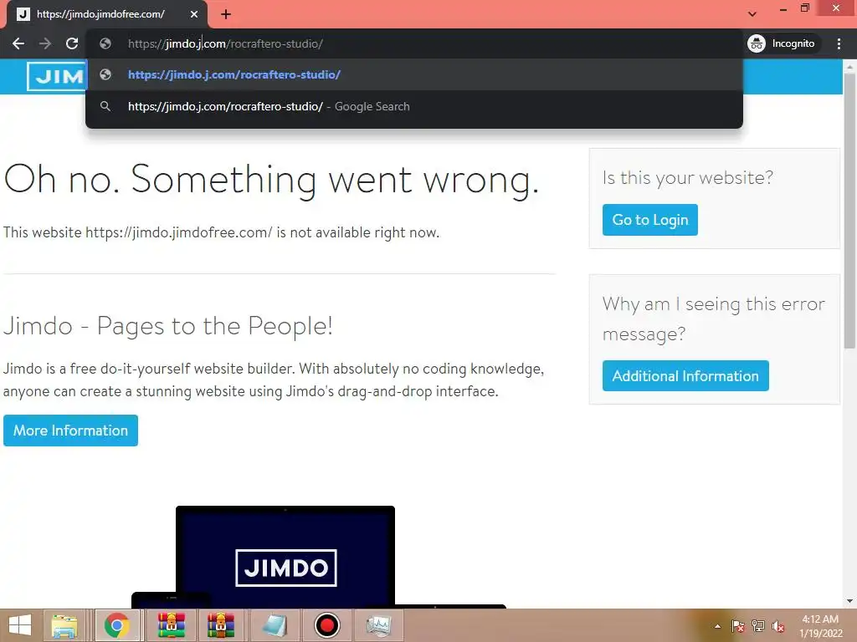Screen dimensions: 857x642
Task: Click the 'Jimdo - Pages to the People!' heading
Action: point(167,326)
